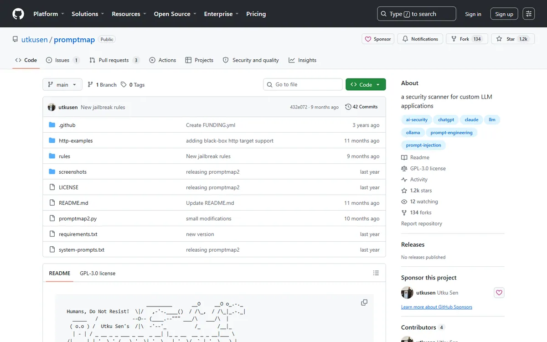Open the 42 Commits history link
Screen dimensions: 547x342
point(361,107)
